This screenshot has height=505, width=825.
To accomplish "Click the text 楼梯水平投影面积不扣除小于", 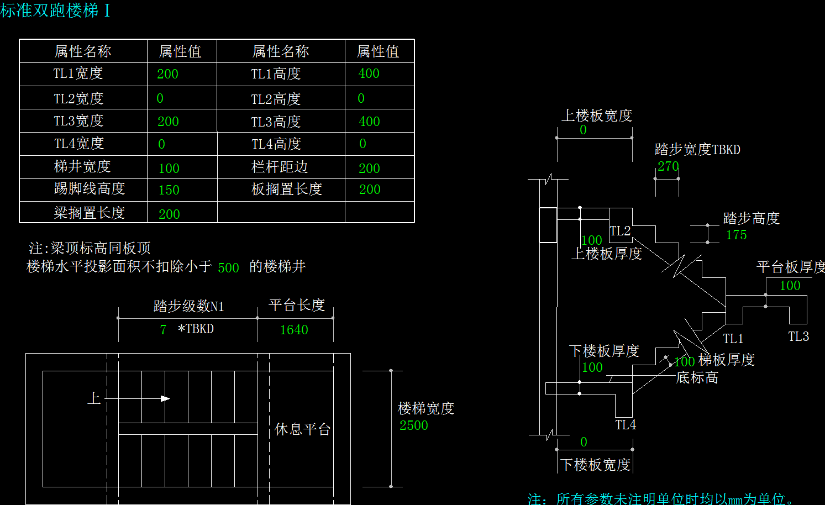I will 119,267.
